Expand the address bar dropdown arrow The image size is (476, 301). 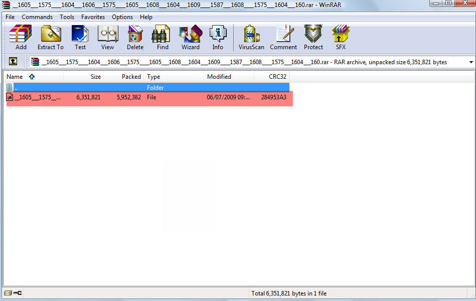click(x=471, y=62)
